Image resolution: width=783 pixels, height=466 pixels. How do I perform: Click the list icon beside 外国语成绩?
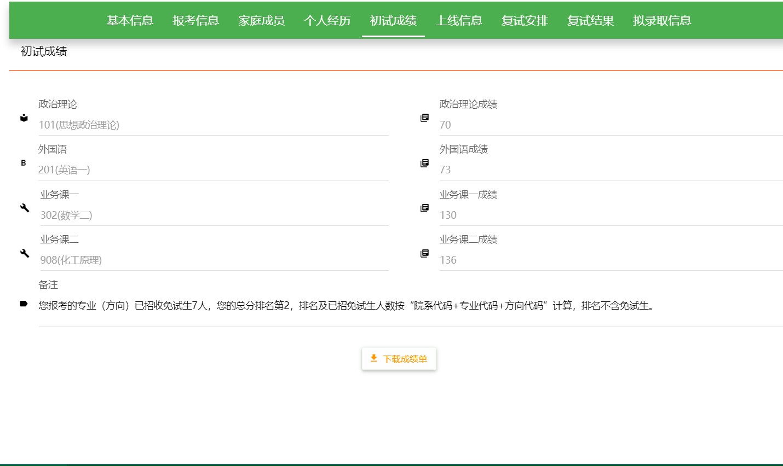tap(424, 163)
